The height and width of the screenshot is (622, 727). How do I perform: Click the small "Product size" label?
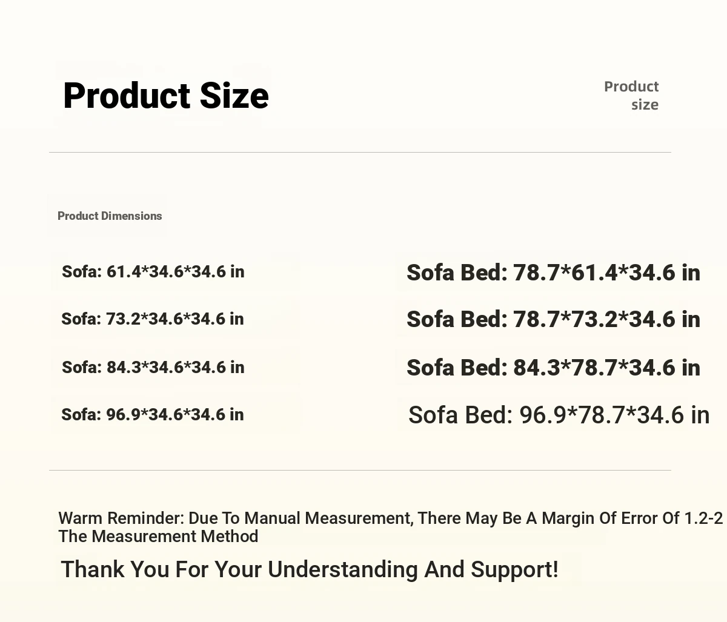coord(631,95)
